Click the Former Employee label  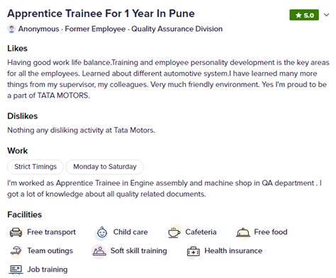point(95,29)
